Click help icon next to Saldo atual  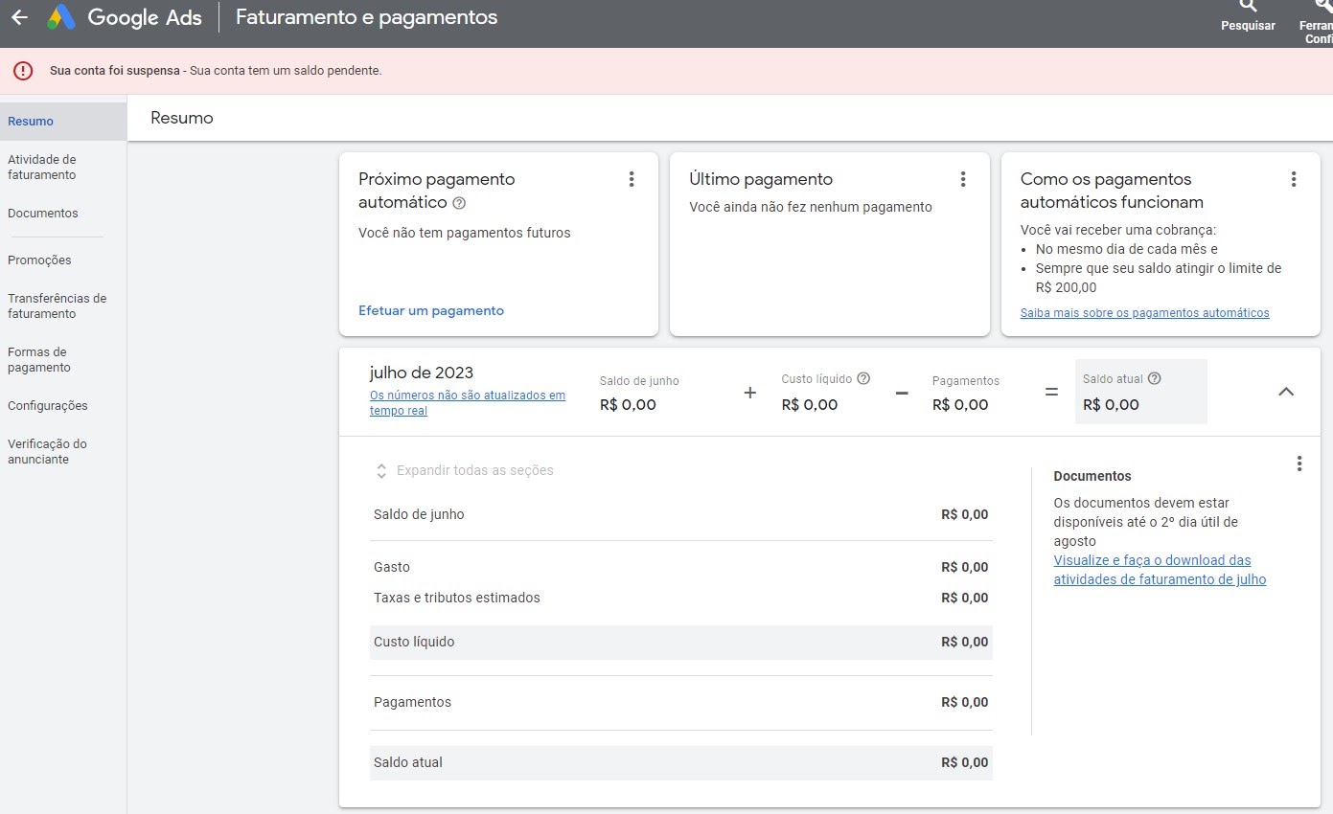[x=1154, y=378]
